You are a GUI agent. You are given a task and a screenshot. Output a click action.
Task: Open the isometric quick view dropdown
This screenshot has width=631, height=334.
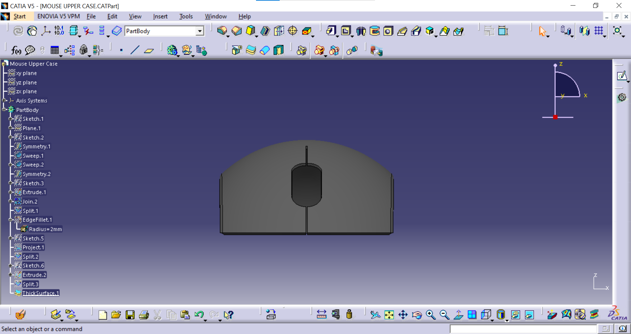tap(492, 320)
